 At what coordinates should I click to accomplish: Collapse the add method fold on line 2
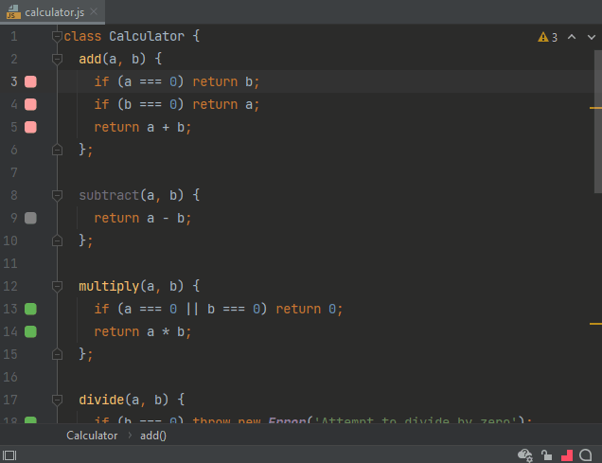[57, 60]
